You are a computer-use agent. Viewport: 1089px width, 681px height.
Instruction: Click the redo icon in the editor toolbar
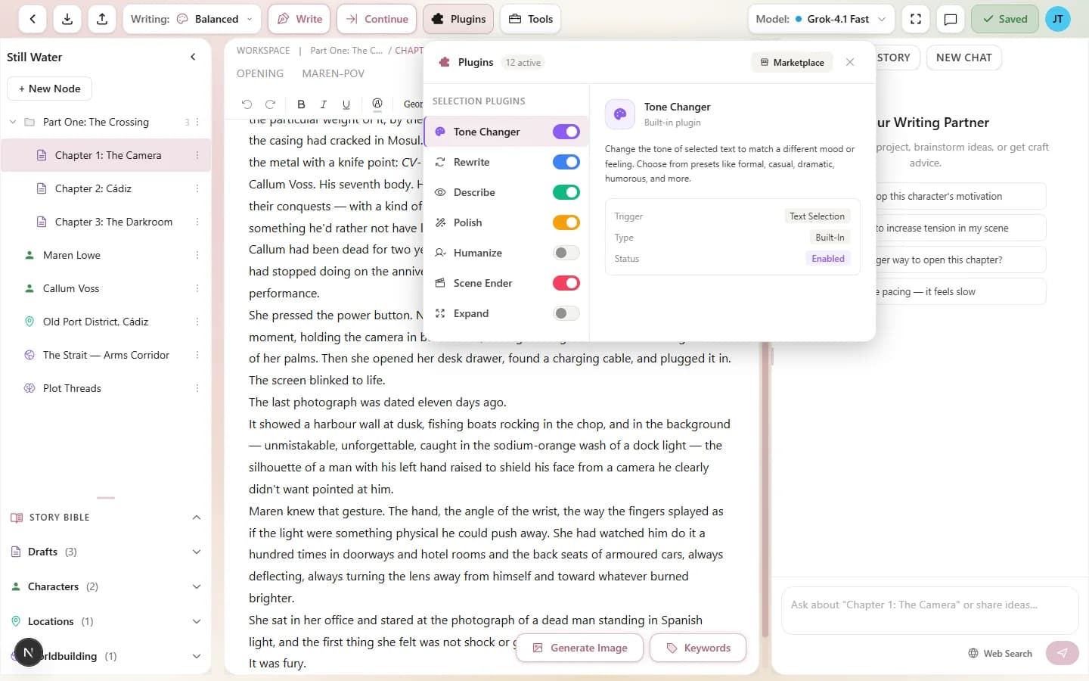[x=270, y=104]
